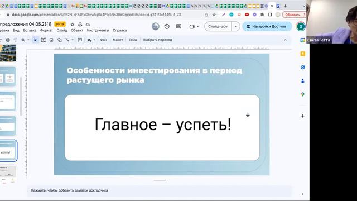The width and height of the screenshot is (357, 201).
Task: Open Google Tasks side panel icon
Action: pyautogui.click(x=302, y=67)
